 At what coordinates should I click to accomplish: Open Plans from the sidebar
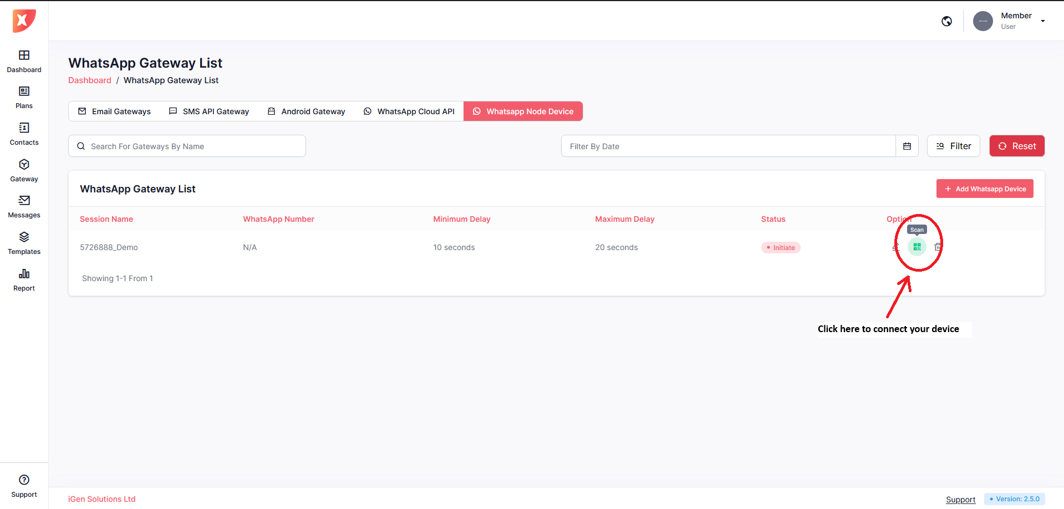(x=24, y=97)
